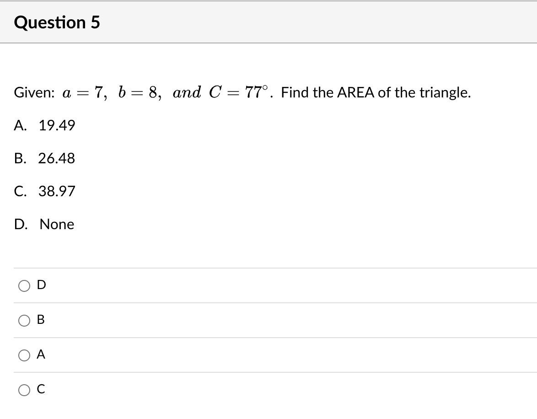Viewport: 537px width, 419px height.
Task: Click the answer text C. 38.97
Action: tap(45, 192)
